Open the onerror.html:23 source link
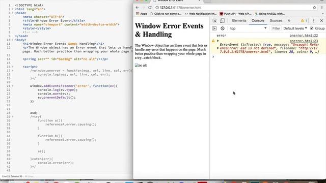 tap(304, 41)
